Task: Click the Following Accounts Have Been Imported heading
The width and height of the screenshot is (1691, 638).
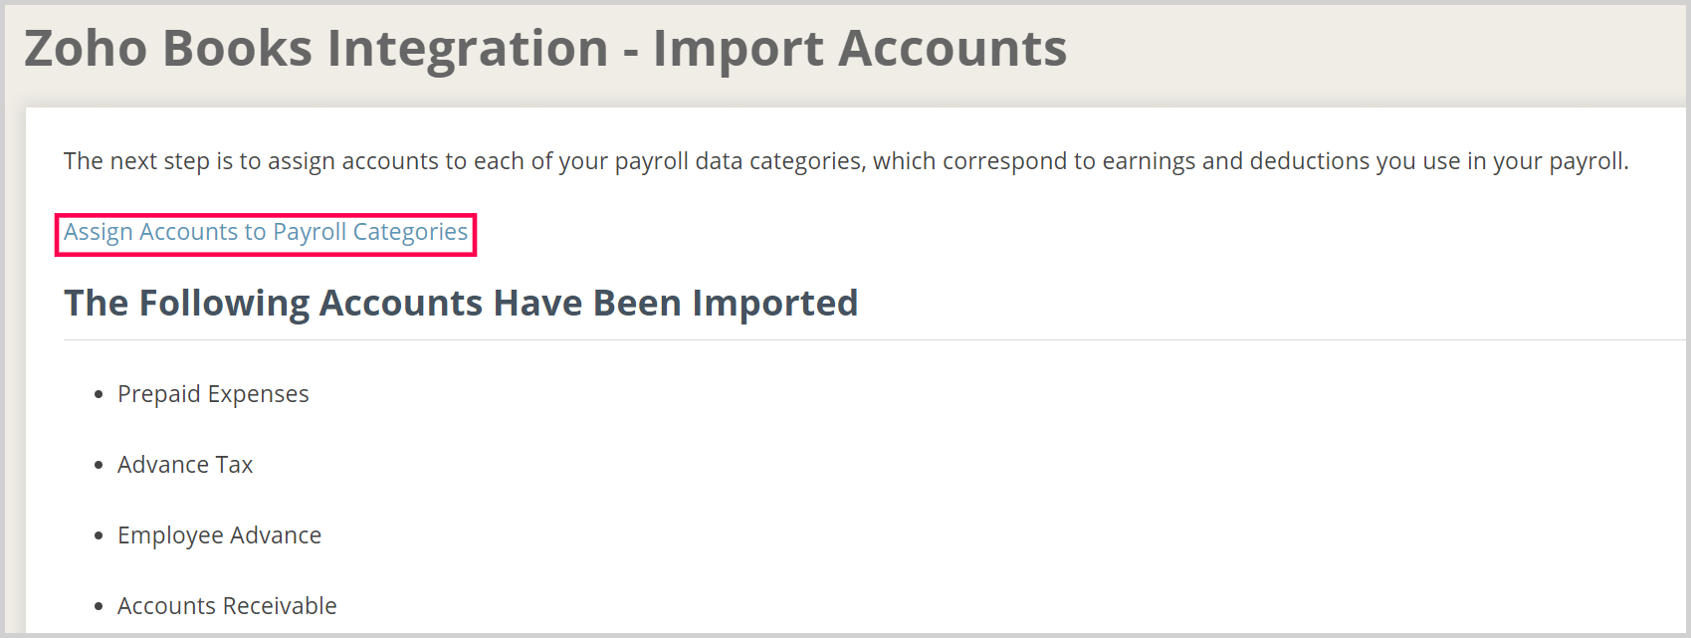Action: point(460,302)
